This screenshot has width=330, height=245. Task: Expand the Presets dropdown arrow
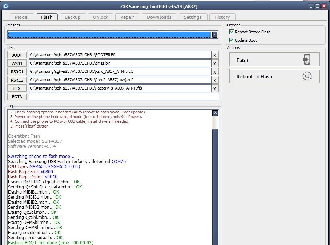(x=215, y=34)
